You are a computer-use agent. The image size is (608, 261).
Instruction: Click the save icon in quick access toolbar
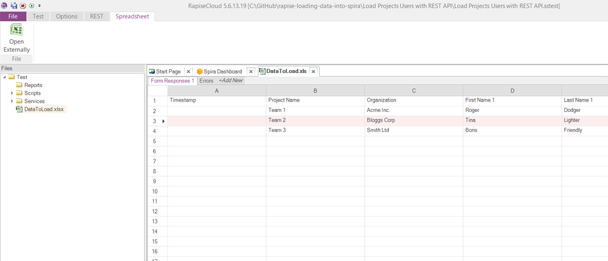point(13,5)
